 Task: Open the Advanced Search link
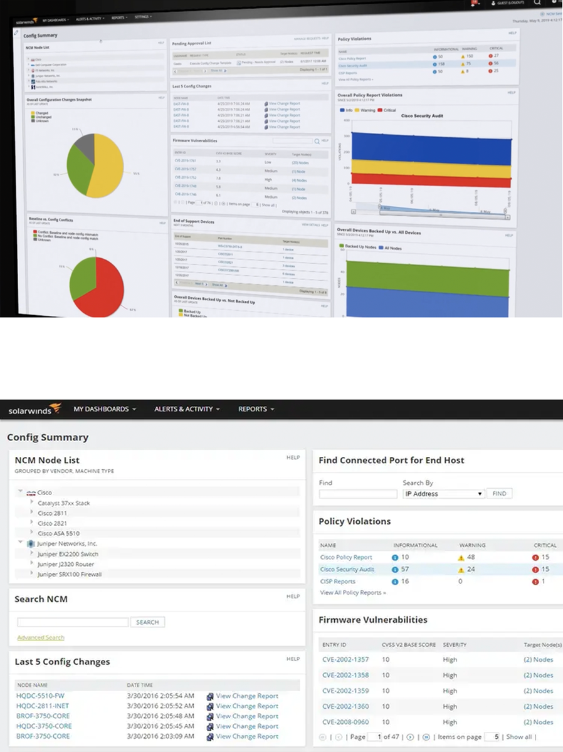tap(41, 637)
